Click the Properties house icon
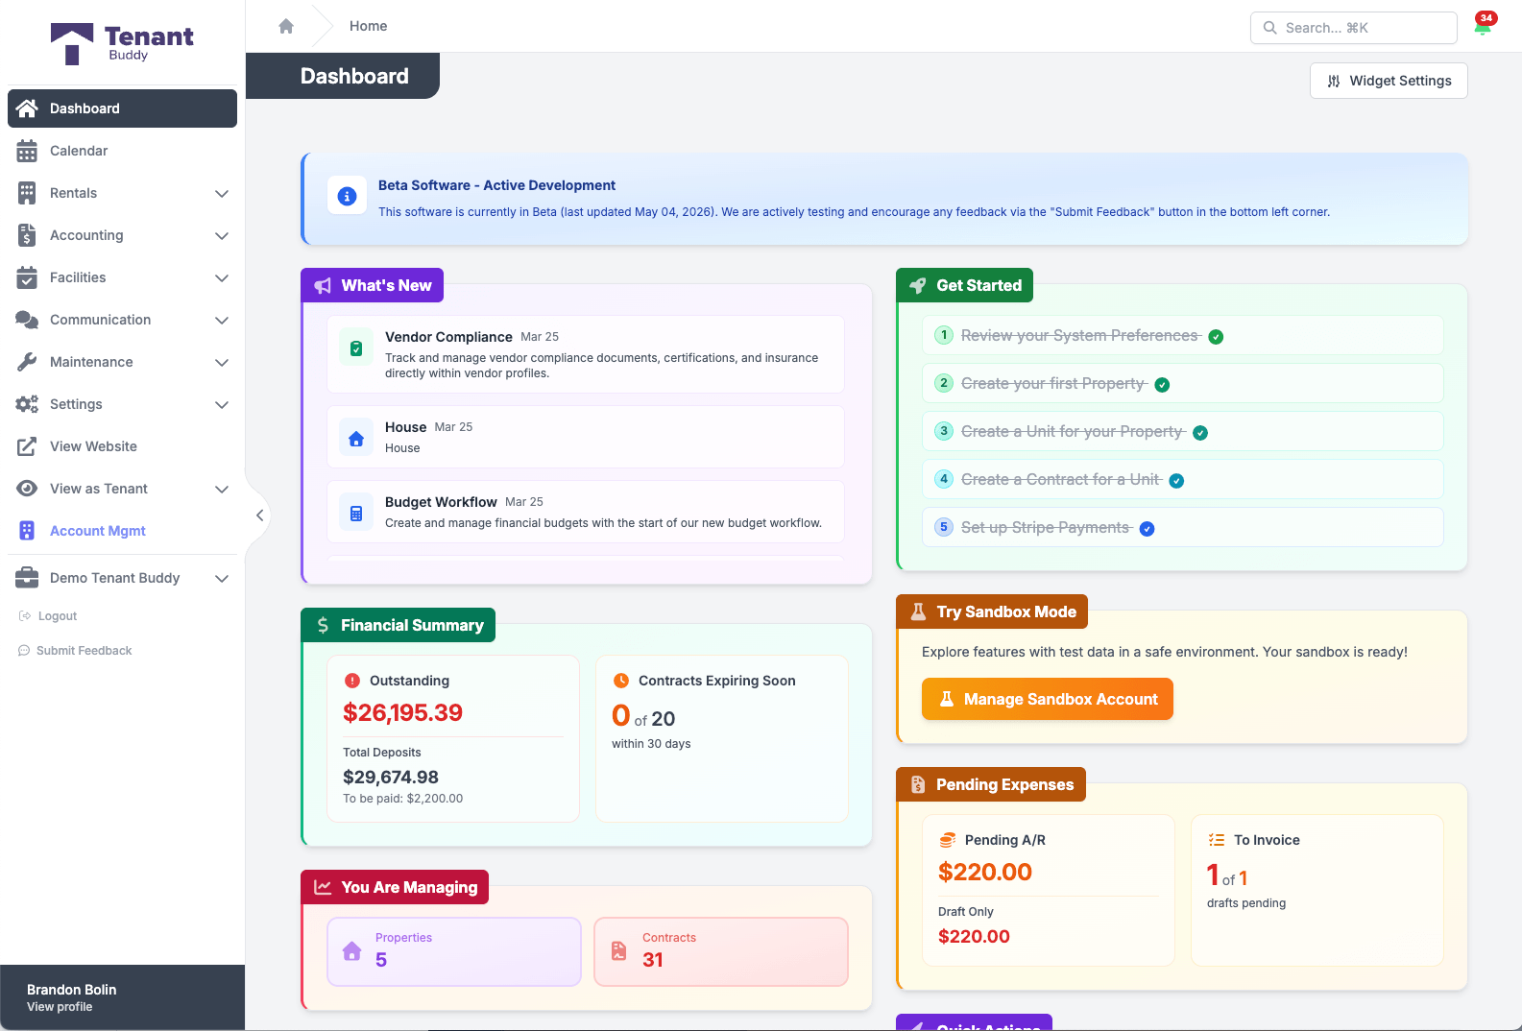This screenshot has height=1031, width=1522. [352, 951]
